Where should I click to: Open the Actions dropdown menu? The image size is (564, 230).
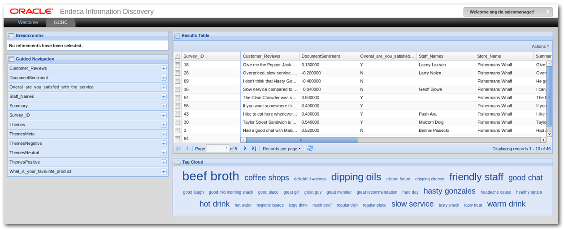[x=540, y=46]
